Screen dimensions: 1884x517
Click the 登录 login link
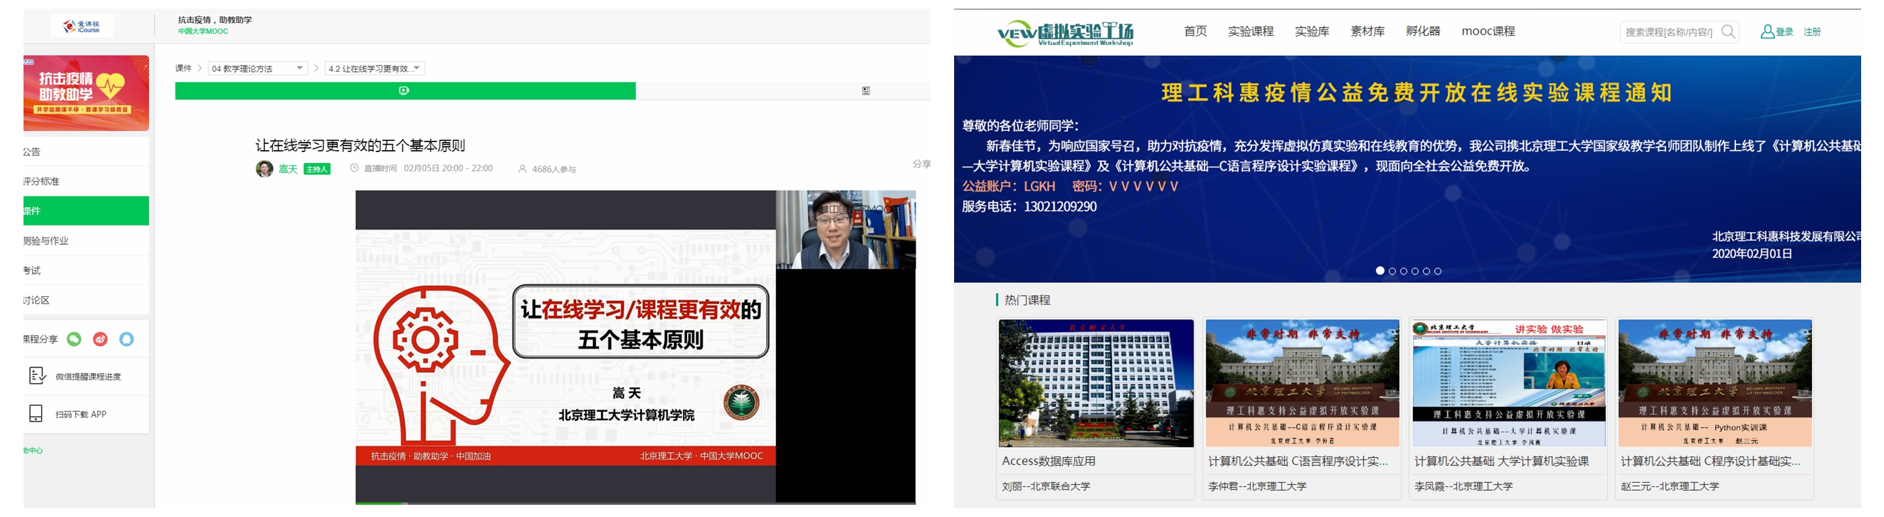(x=1784, y=32)
